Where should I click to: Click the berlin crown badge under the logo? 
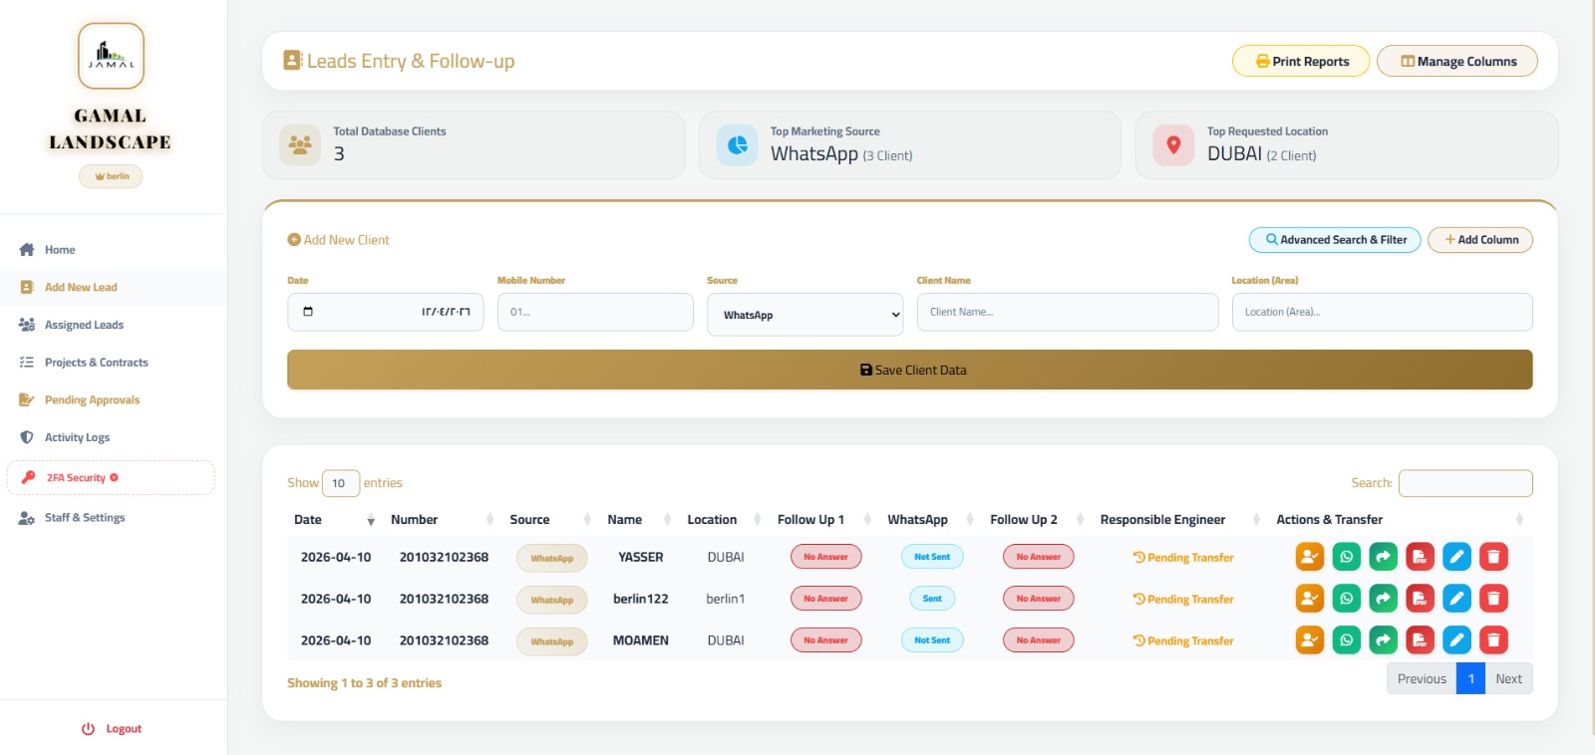[x=111, y=176]
